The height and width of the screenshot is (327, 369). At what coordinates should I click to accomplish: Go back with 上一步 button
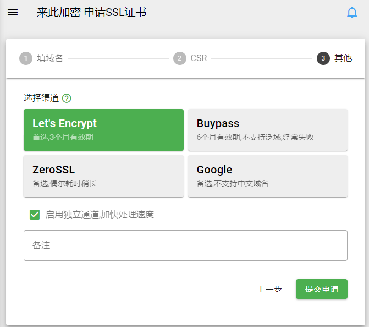click(x=269, y=289)
